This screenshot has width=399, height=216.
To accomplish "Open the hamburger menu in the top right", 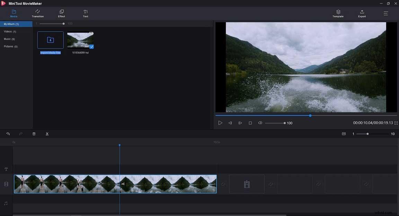I will click(x=385, y=13).
